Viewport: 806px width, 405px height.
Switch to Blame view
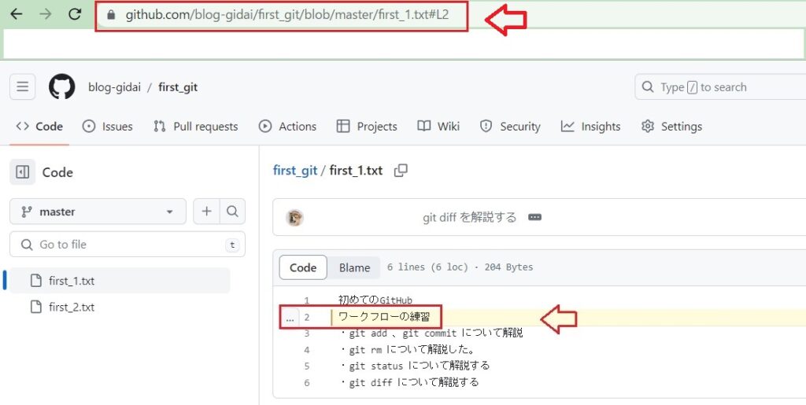coord(354,267)
